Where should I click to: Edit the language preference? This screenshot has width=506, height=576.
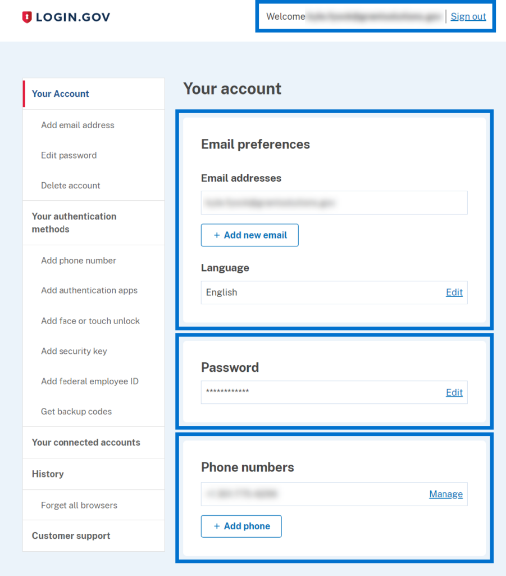[x=454, y=292]
